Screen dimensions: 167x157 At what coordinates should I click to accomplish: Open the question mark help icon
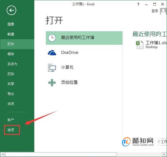(138, 4)
